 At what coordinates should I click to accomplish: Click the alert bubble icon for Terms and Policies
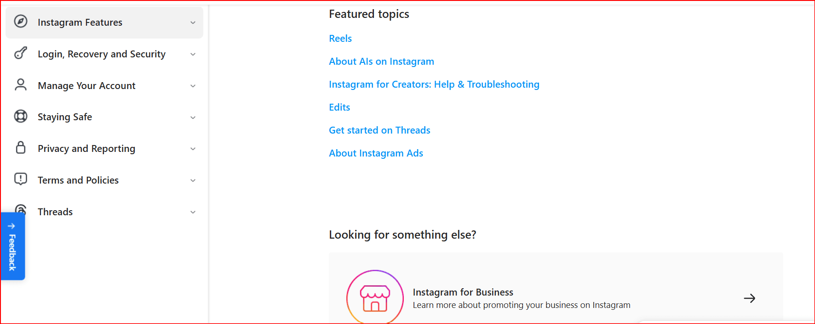pos(21,179)
